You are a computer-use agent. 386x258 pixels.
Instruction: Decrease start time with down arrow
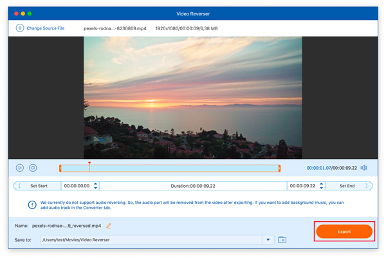(96, 188)
